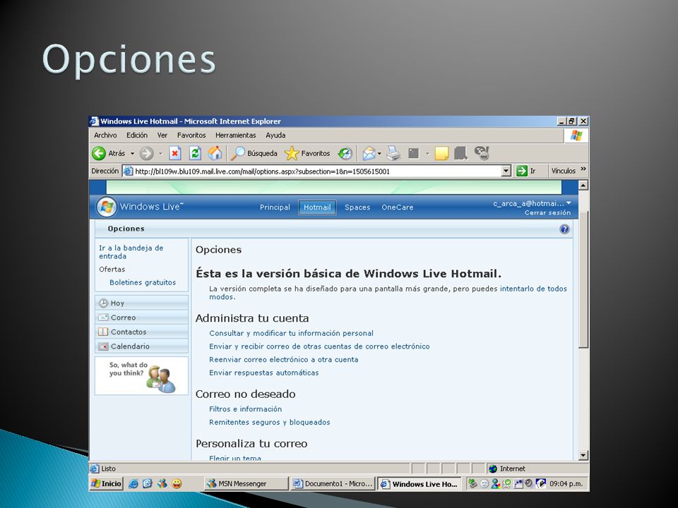Click the MSN Messenger buddy tray icon

click(496, 484)
